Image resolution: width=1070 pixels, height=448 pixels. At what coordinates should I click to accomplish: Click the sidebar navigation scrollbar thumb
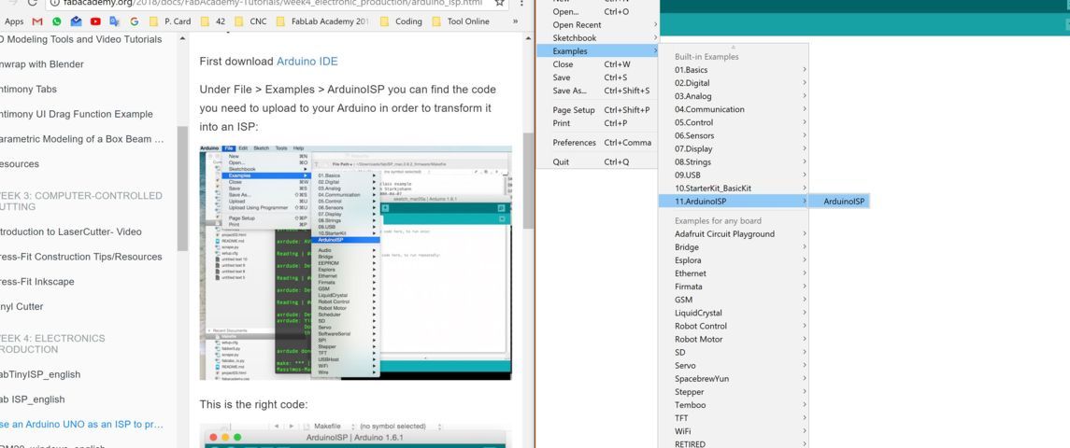[x=182, y=189]
